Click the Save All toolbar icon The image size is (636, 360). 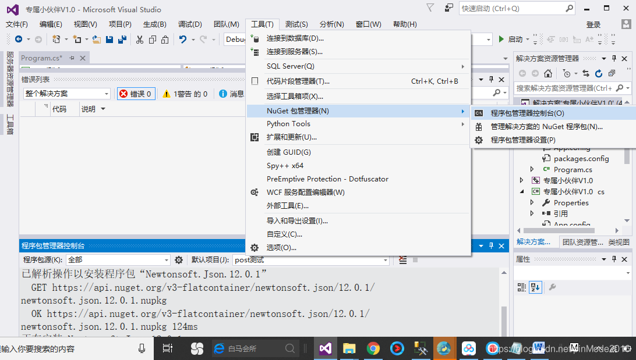[122, 40]
